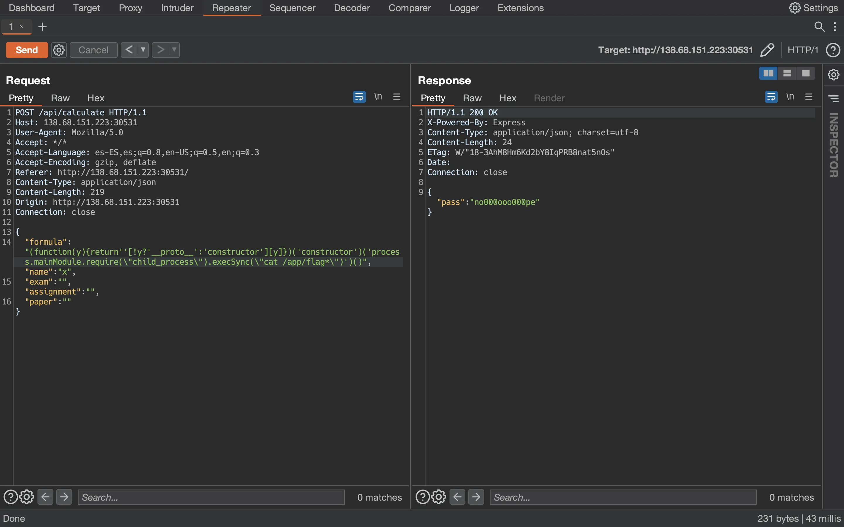The width and height of the screenshot is (844, 527).
Task: Toggle word wrap in Request editor
Action: coord(359,97)
